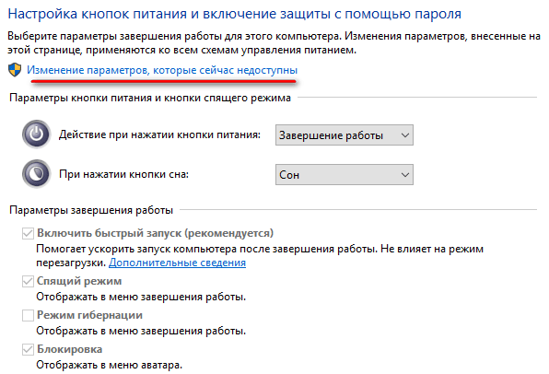Screen dimensions: 549x374
Task: Click the arrow on the Сон combo box
Action: [405, 175]
